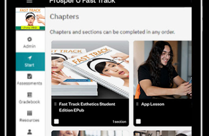The width and height of the screenshot is (209, 136).
Task: Open the partially visible chapter card at bottom left
Action: (90, 133)
